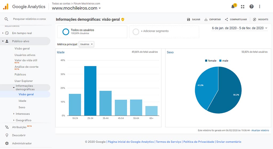The width and height of the screenshot is (273, 149).
Task: Click the Salvar button label
Action: 196,19
